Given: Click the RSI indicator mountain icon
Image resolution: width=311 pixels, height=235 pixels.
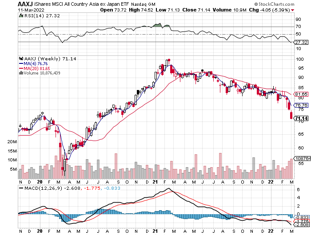Looking at the screenshot, I should tap(21, 16).
